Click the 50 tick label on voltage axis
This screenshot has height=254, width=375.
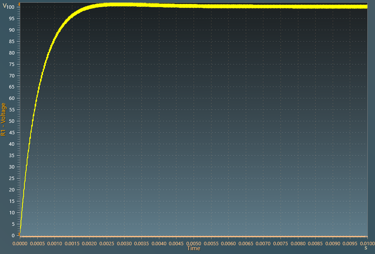click(x=12, y=121)
